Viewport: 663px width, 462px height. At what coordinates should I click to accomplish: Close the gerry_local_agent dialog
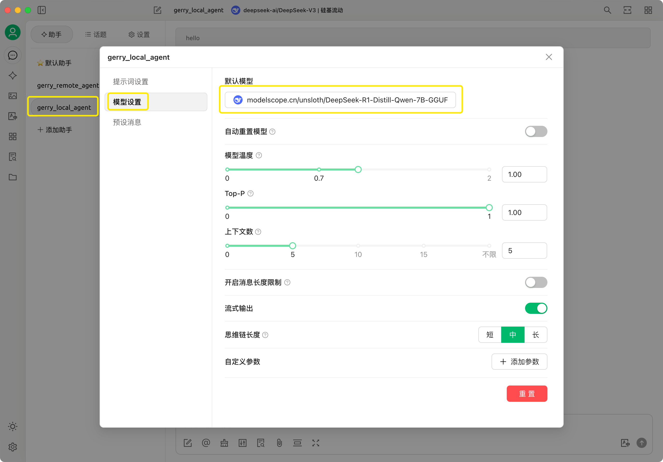point(549,57)
